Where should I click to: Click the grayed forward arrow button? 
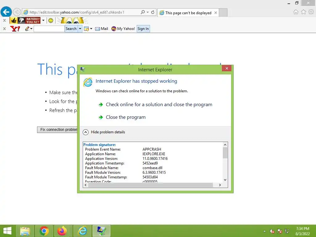point(17,12)
